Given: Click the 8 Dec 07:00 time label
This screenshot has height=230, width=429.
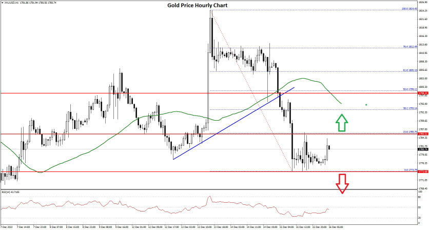Looking at the screenshot, I should (56, 227).
